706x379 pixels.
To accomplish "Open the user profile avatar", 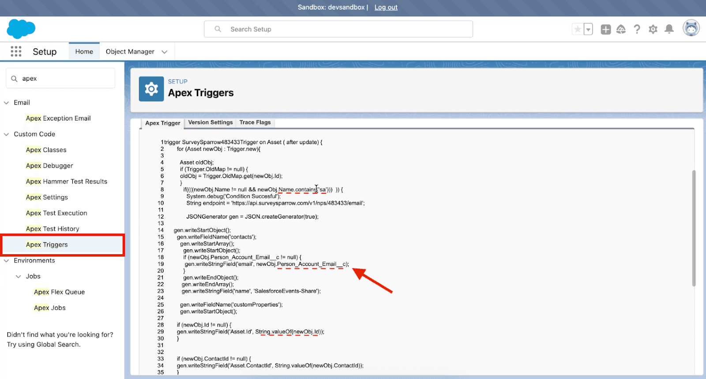I will (691, 29).
